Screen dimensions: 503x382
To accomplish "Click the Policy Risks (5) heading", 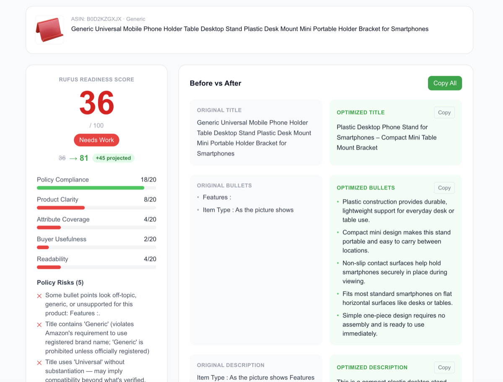I will click(60, 283).
